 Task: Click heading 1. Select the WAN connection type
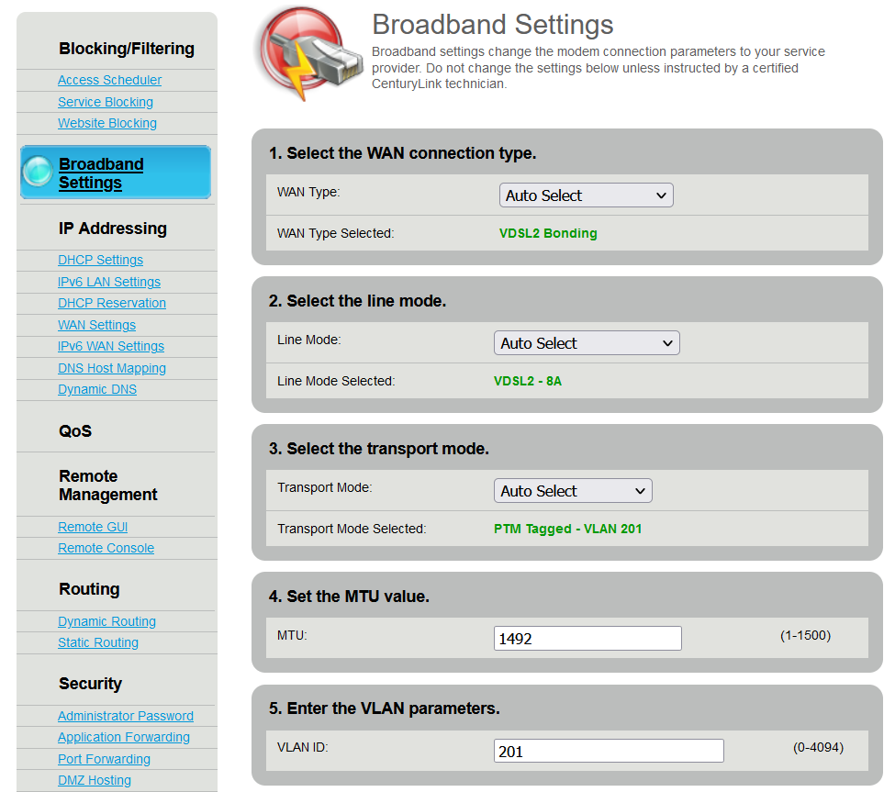coord(402,153)
